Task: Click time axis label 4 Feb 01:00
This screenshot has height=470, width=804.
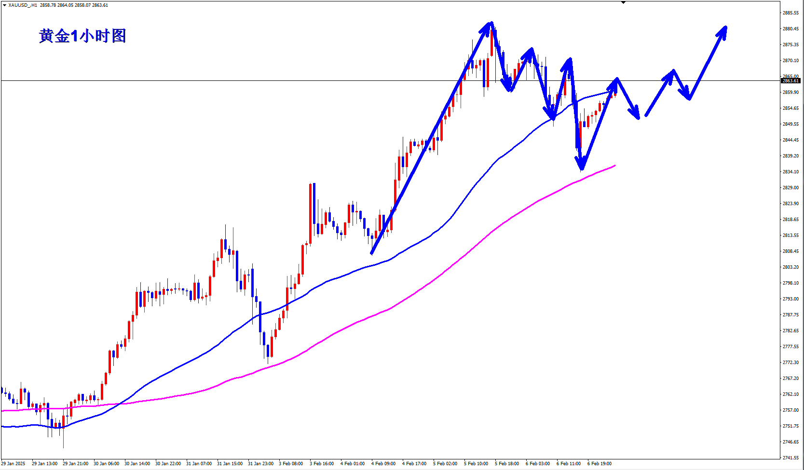Action: tap(353, 464)
